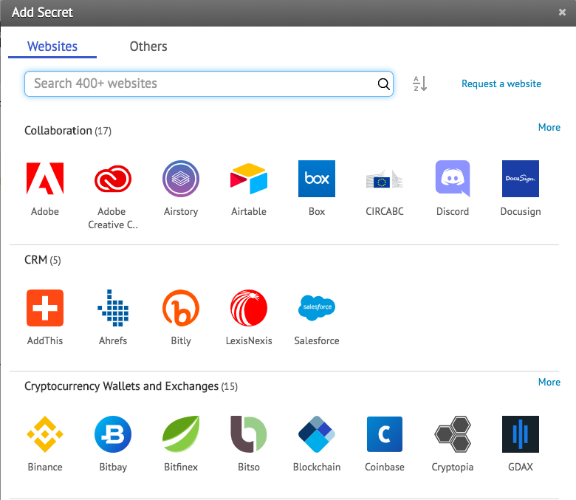The image size is (576, 500).
Task: Choose the Bitbay icon
Action: click(x=113, y=434)
